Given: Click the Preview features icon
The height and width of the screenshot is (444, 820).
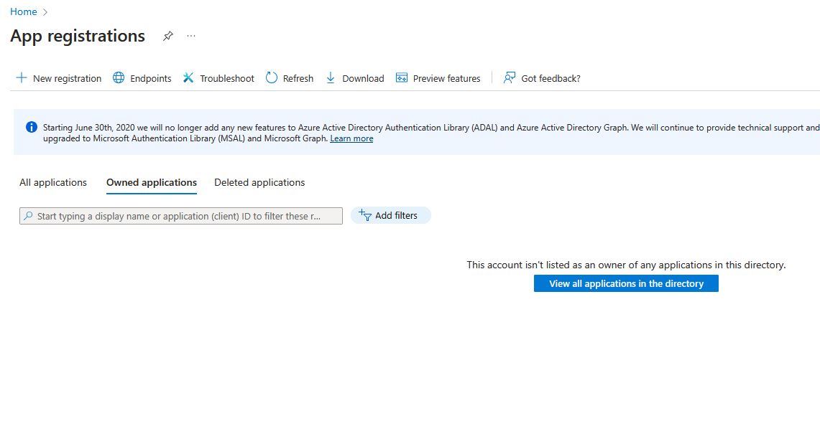Looking at the screenshot, I should [402, 77].
